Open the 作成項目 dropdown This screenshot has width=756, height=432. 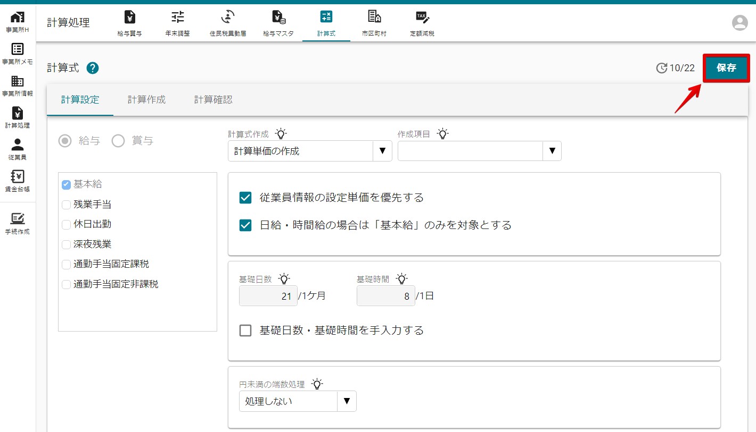(552, 151)
